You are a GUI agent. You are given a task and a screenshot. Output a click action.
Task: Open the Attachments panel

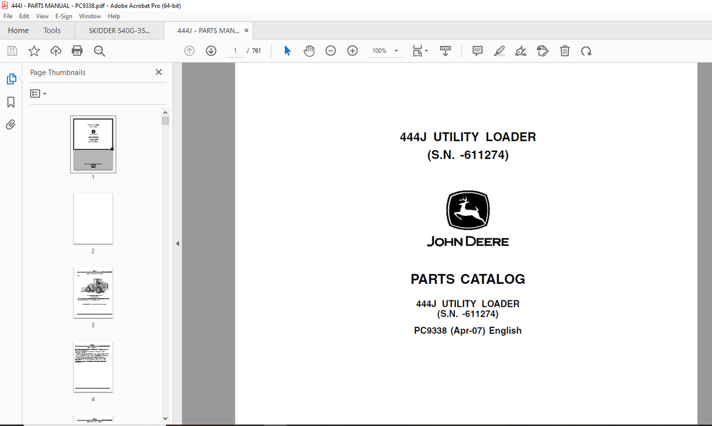tap(10, 124)
